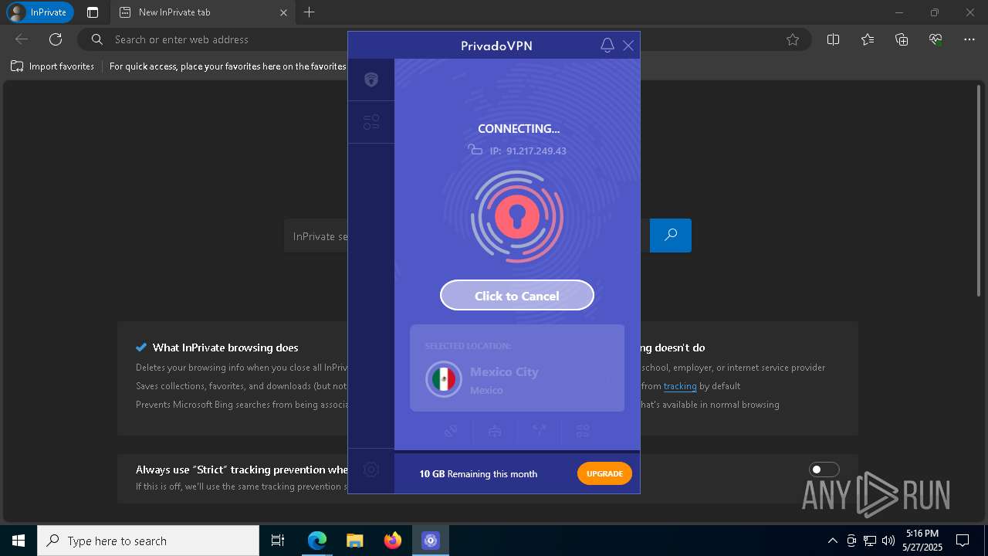Click the expand arrows icon below location card
The width and height of the screenshot is (988, 556).
click(540, 431)
